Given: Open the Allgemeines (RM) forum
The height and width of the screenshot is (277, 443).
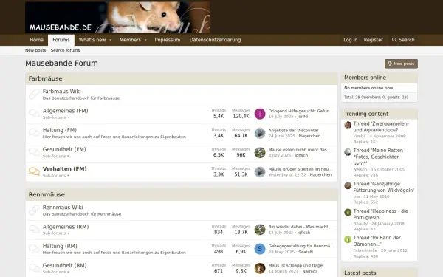Looking at the screenshot, I should pyautogui.click(x=66, y=227).
